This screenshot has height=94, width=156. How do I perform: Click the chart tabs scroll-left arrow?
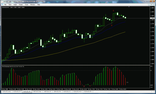152,92
